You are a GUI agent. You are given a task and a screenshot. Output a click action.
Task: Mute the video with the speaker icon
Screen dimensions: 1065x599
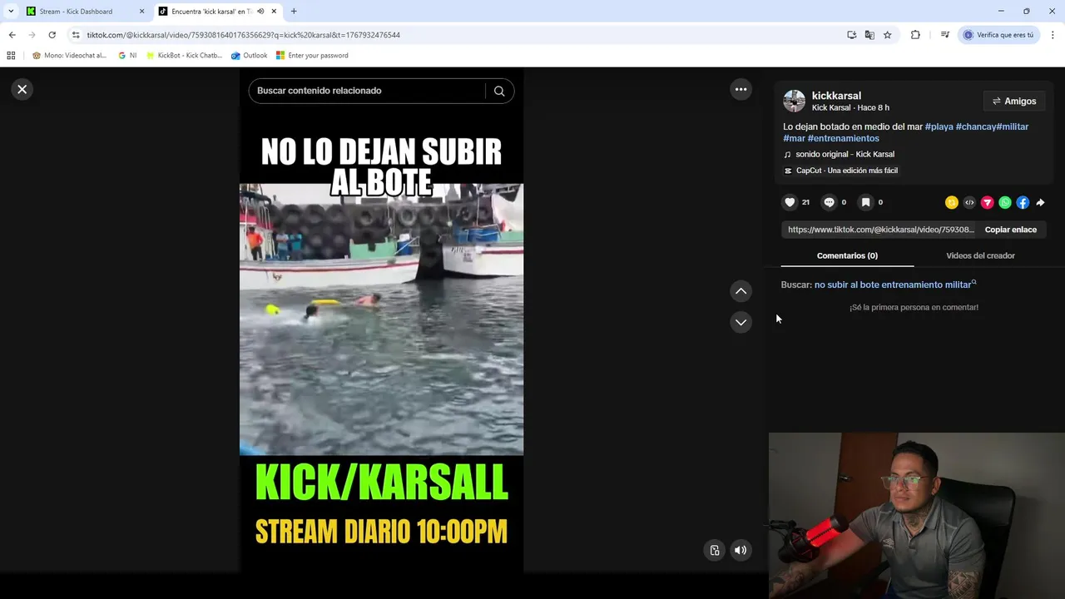741,550
